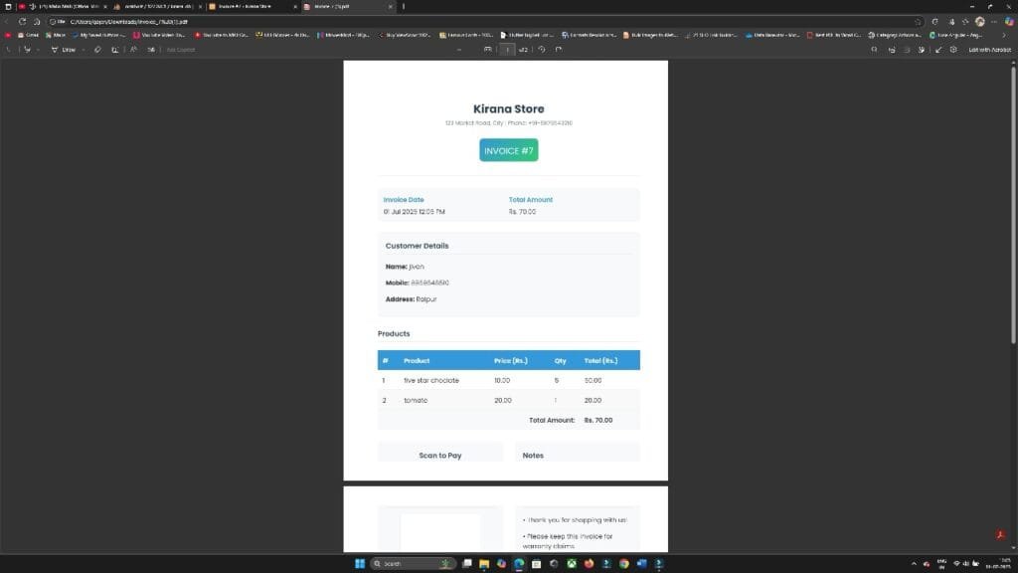Open the PDF viewer settings gear
The height and width of the screenshot is (573, 1018).
(x=953, y=49)
